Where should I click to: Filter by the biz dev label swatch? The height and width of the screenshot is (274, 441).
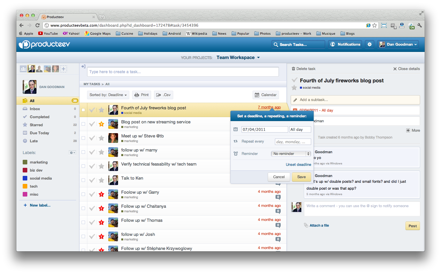25,170
